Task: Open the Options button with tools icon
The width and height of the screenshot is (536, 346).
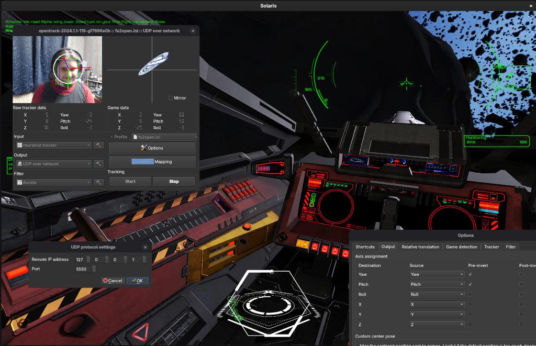Action: [152, 148]
